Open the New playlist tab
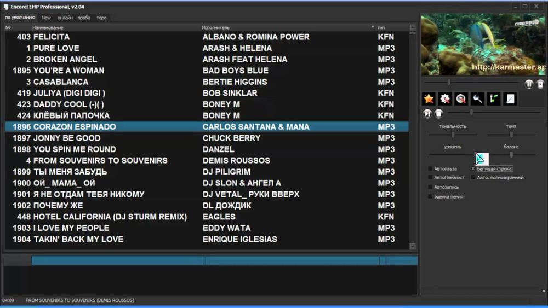Viewport: 548px width, 308px height. [46, 18]
